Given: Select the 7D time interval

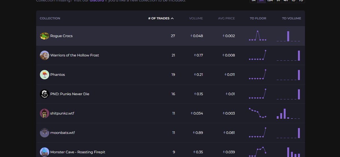Looking at the screenshot, I should [301, 1].
